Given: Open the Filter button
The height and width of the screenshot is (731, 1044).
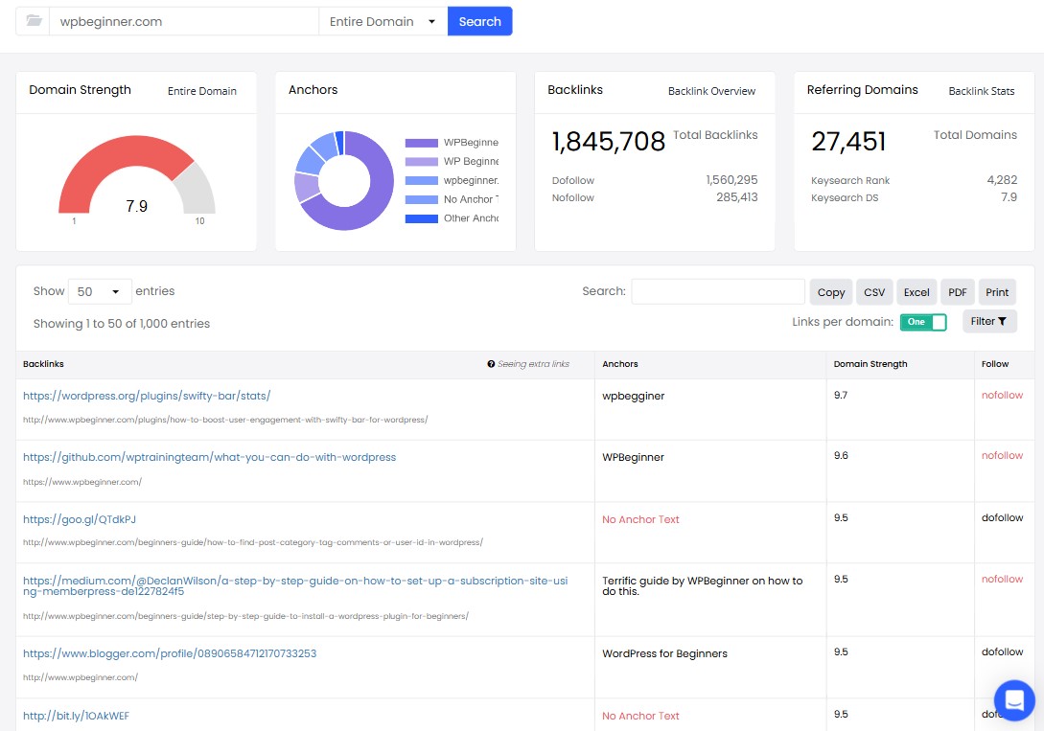Looking at the screenshot, I should click(988, 321).
